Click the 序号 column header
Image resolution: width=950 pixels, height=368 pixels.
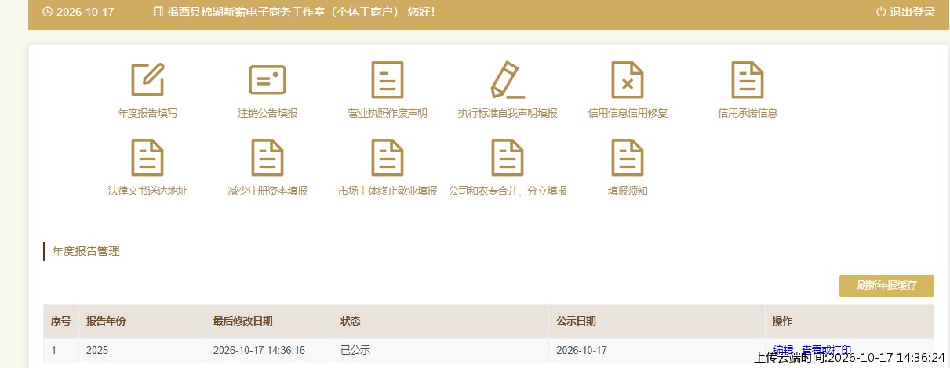click(x=61, y=322)
